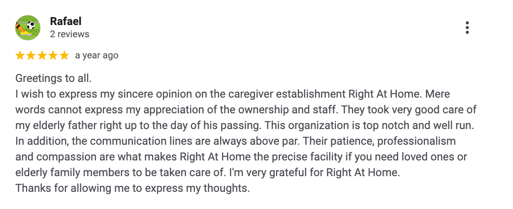Click Rafael's soccer profile avatar
The width and height of the screenshot is (513, 209).
click(28, 27)
